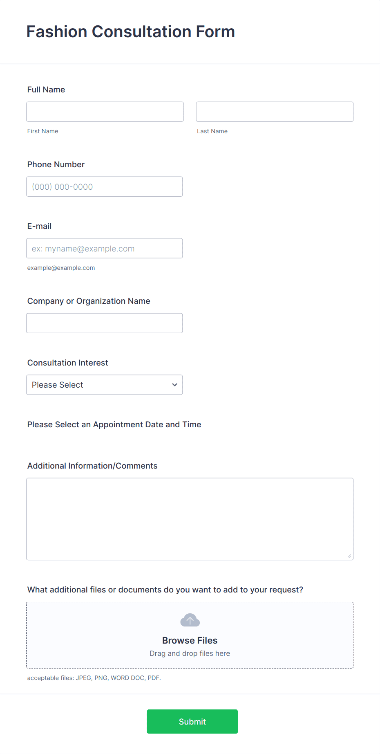The image size is (380, 754).
Task: Click the Browse Files text
Action: pyautogui.click(x=190, y=640)
